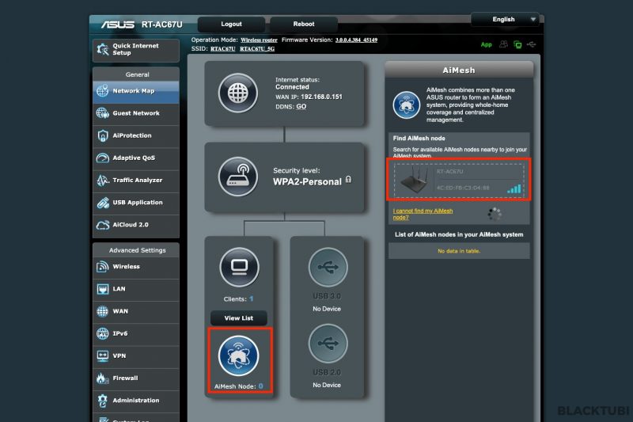
Task: Click the General section header
Action: point(137,74)
